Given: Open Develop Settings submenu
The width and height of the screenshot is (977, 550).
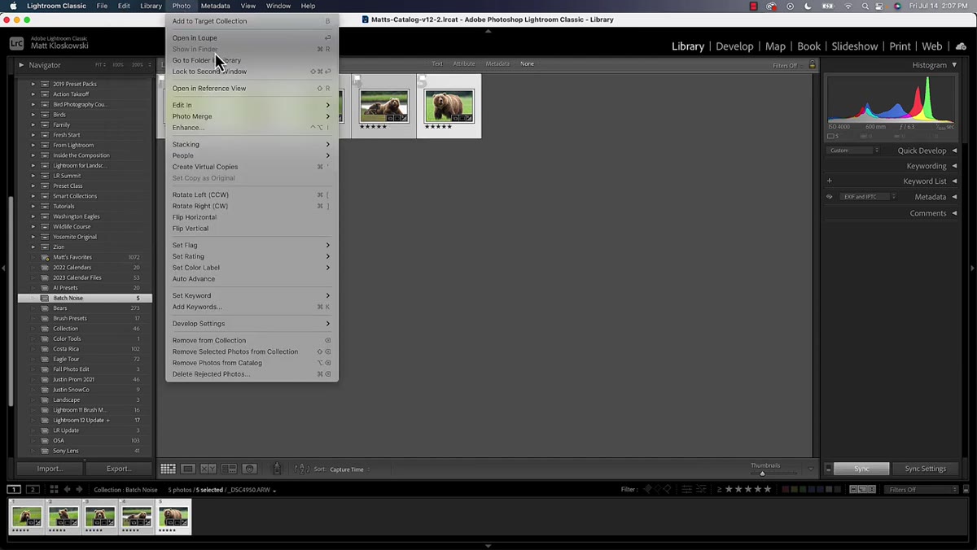Looking at the screenshot, I should [x=251, y=324].
